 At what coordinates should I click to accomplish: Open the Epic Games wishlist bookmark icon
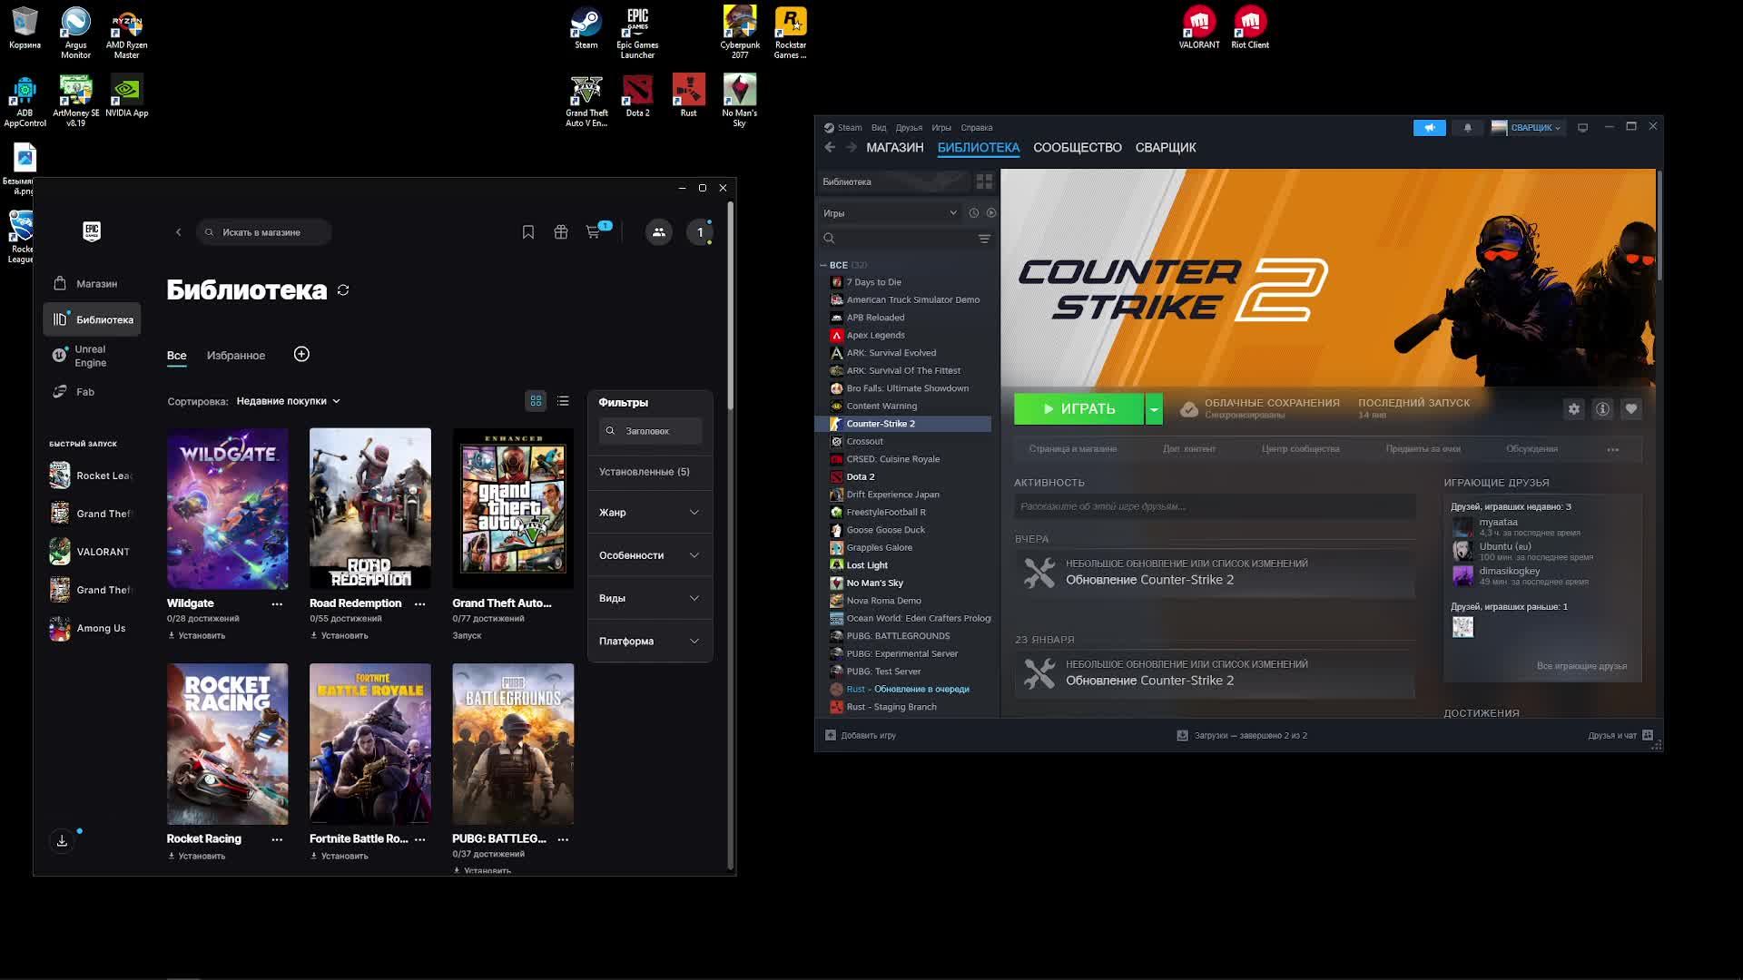pyautogui.click(x=528, y=232)
